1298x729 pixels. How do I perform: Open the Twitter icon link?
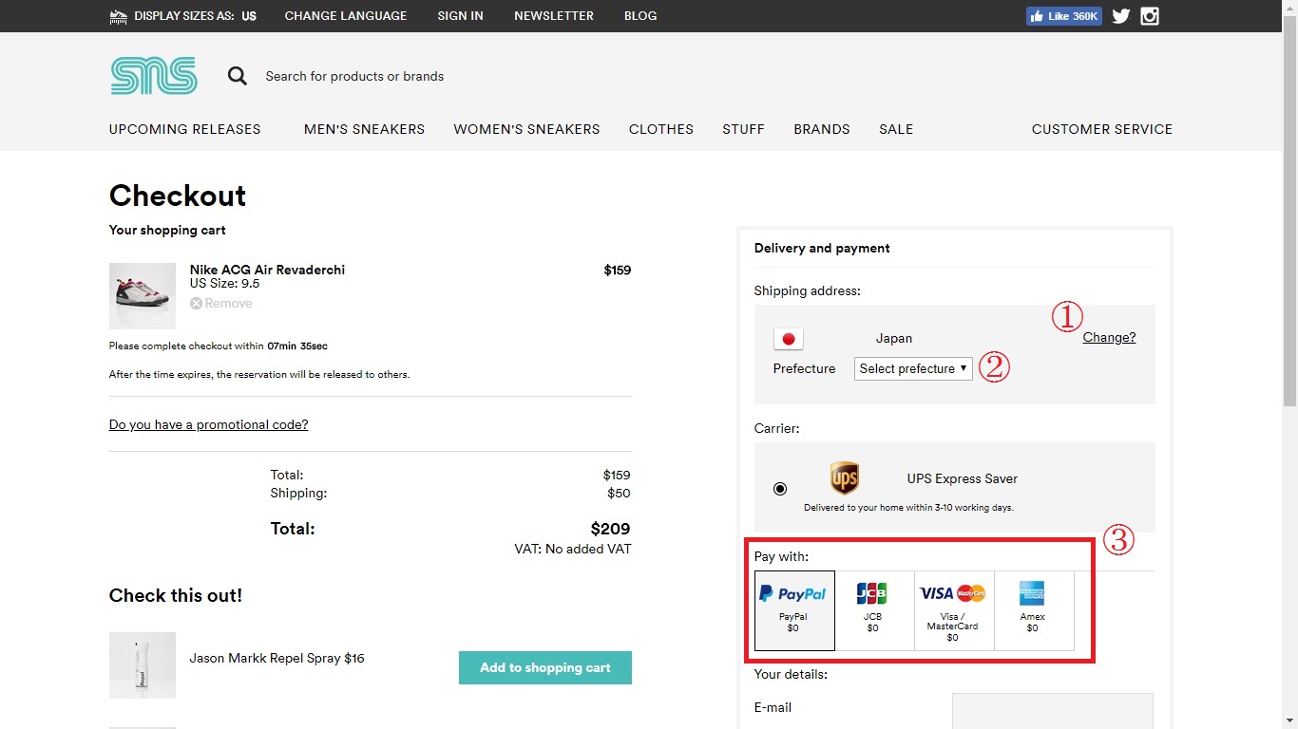click(x=1121, y=16)
